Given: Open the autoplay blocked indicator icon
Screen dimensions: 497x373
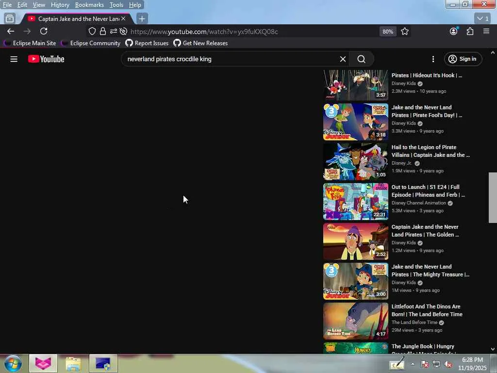Looking at the screenshot, I should coord(124,32).
